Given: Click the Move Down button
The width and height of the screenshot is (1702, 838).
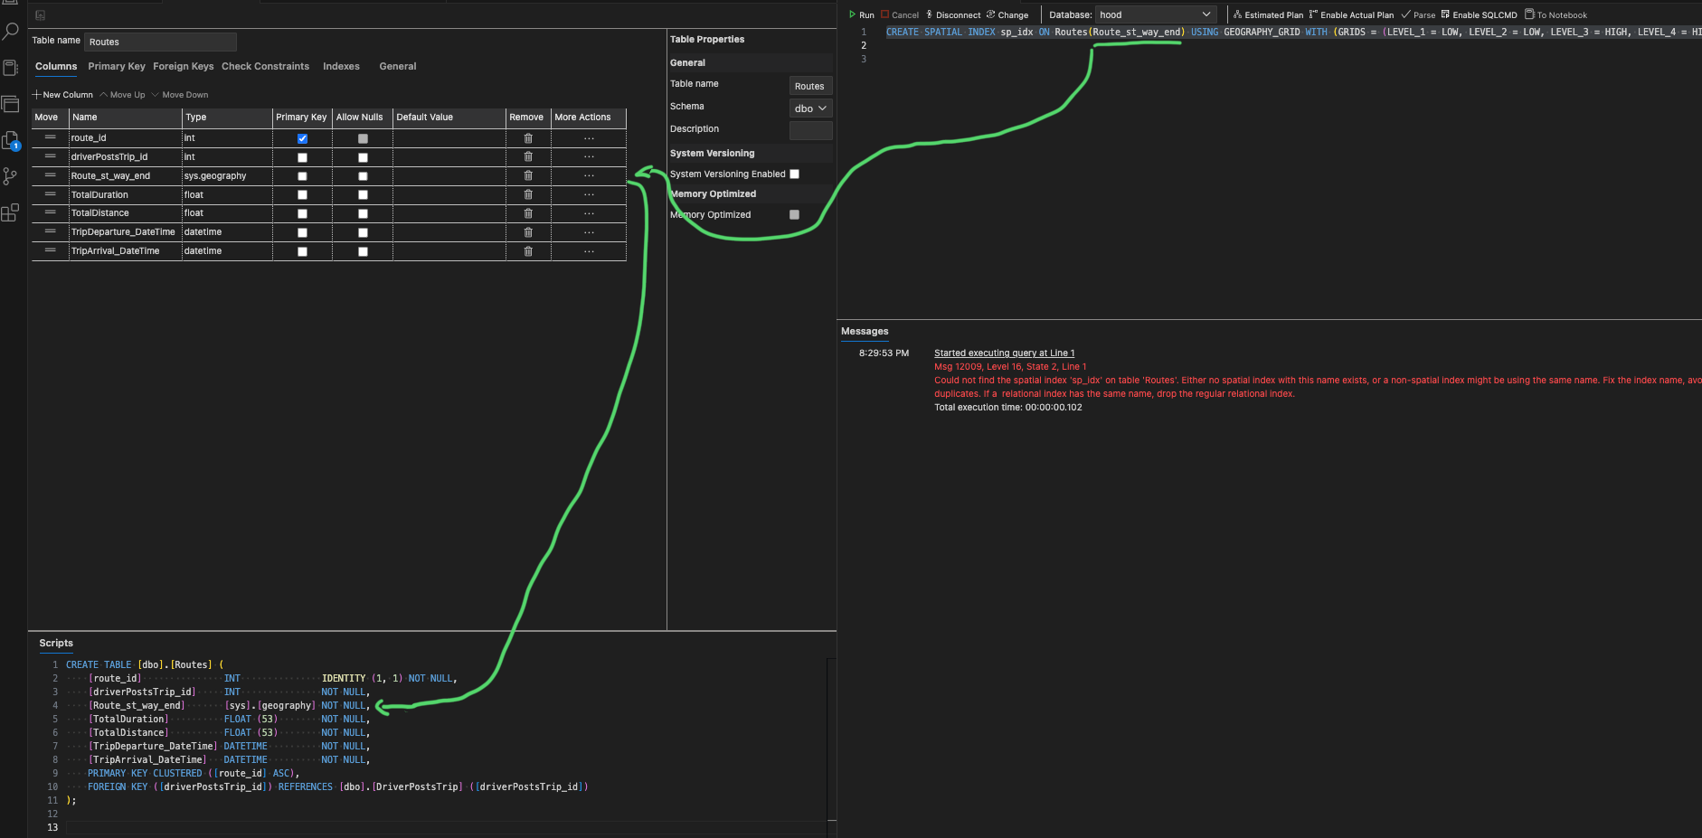Looking at the screenshot, I should point(180,95).
